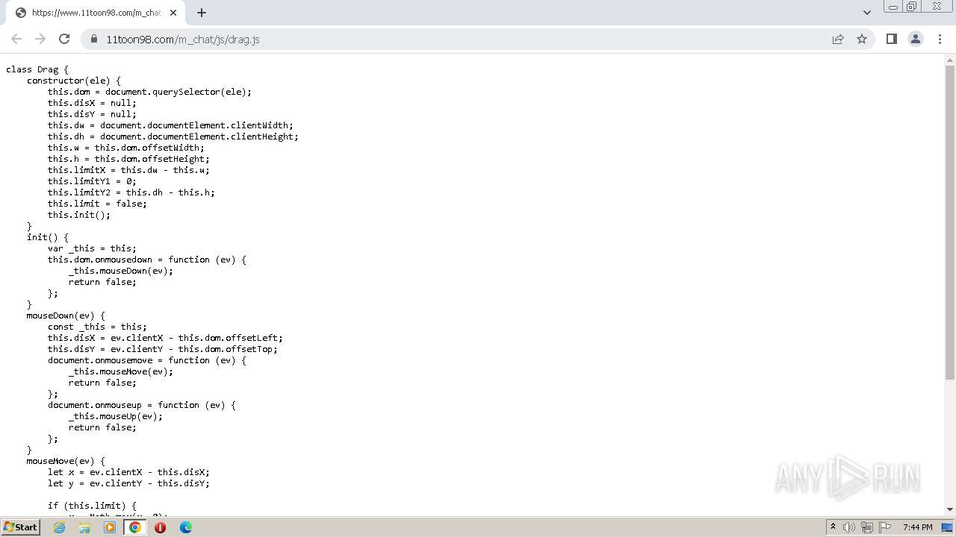Click the 'this.limitY1 = 0;' line

pos(92,181)
